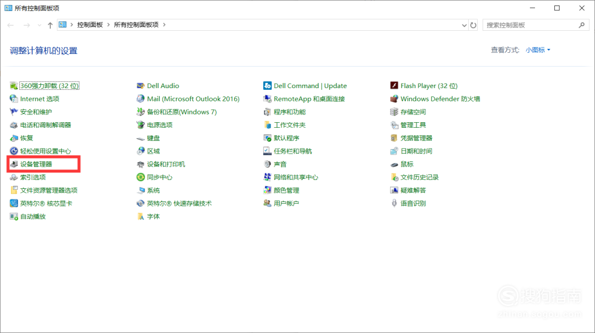Open 英特尔® 快速存储技术 link
Screen dimensions: 595x333
click(179, 203)
